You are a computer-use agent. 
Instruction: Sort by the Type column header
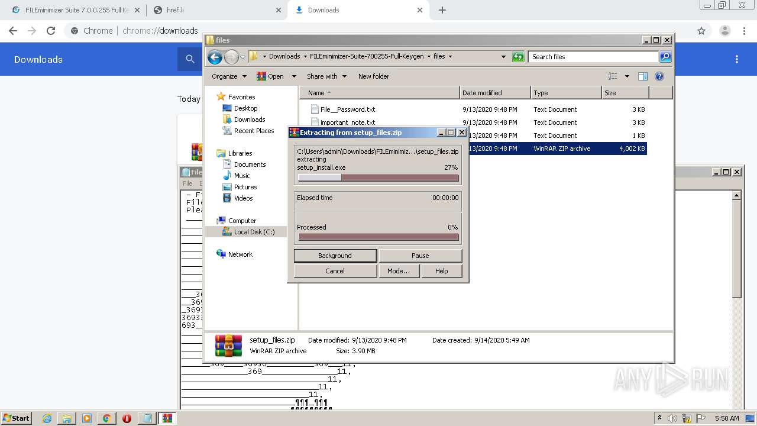[566, 93]
